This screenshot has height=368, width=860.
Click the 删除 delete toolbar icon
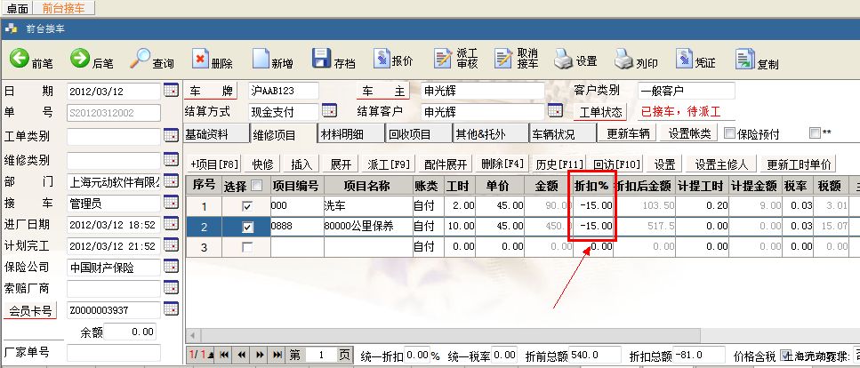click(x=200, y=60)
